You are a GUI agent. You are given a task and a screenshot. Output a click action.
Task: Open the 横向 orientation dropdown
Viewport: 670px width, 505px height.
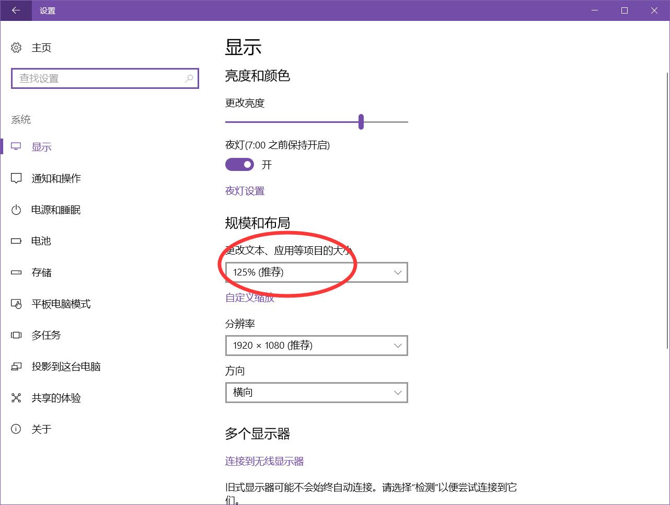[x=316, y=393]
